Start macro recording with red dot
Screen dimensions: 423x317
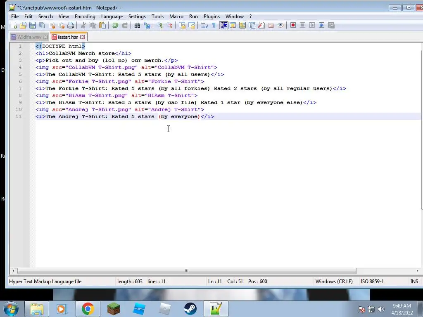click(x=293, y=25)
